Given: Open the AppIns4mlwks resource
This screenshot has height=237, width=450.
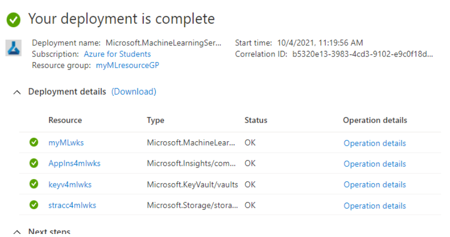Looking at the screenshot, I should (75, 163).
